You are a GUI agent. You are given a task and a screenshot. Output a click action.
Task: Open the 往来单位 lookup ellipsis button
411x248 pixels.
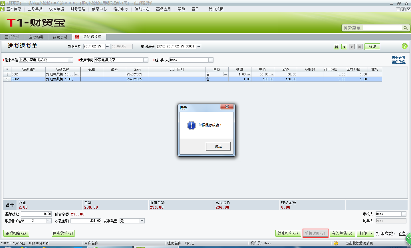[x=69, y=60]
